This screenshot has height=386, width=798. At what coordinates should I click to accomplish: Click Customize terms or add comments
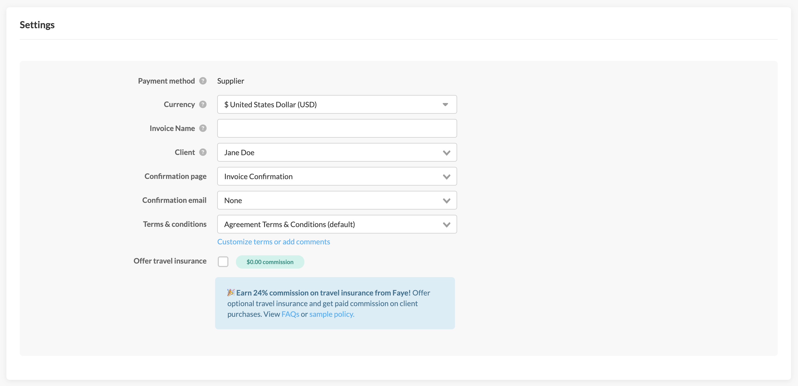click(x=273, y=241)
